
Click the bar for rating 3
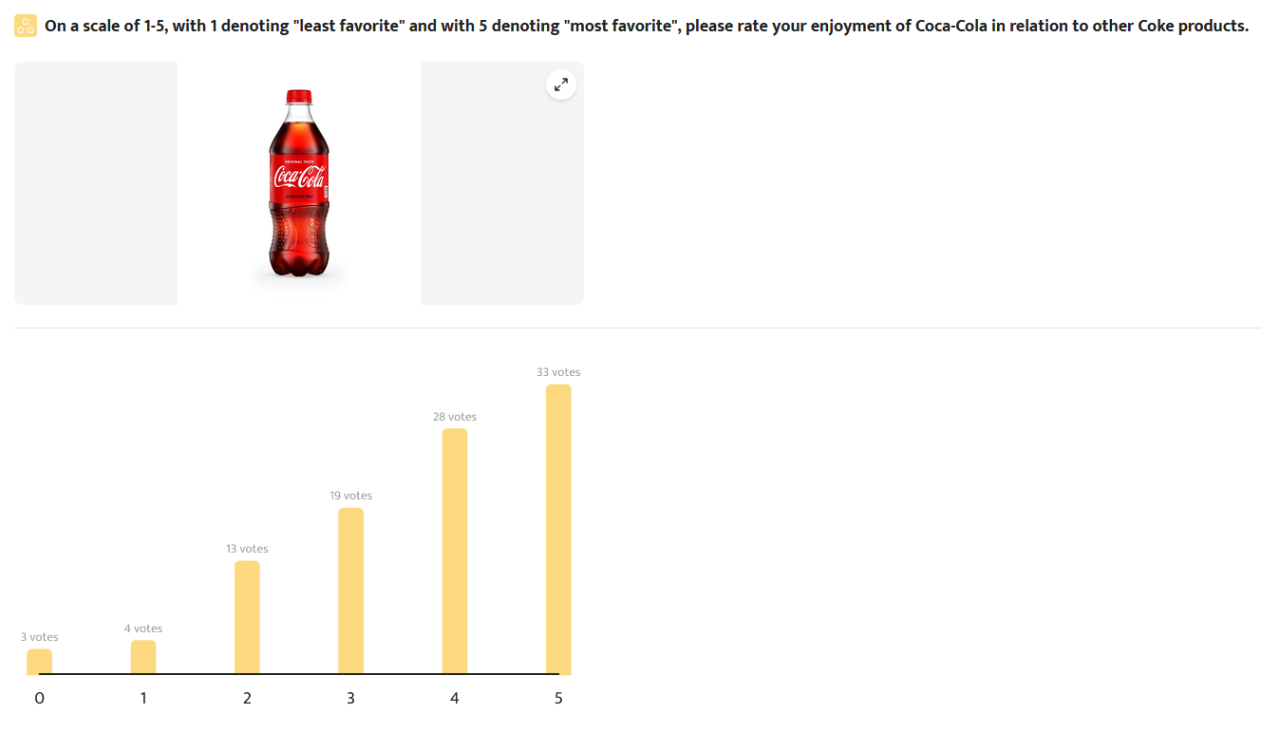pyautogui.click(x=350, y=591)
